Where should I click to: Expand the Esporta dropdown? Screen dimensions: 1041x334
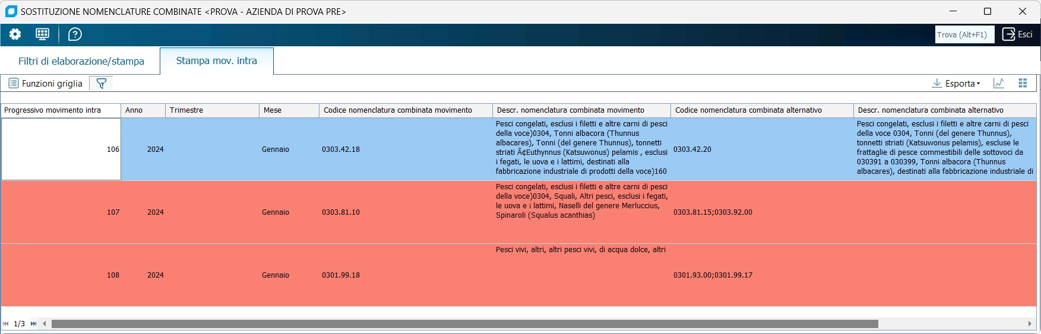(956, 84)
